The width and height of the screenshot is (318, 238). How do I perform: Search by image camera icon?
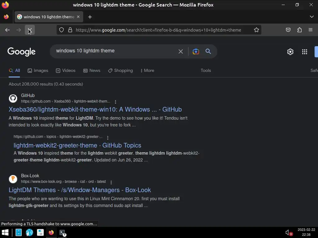(196, 52)
